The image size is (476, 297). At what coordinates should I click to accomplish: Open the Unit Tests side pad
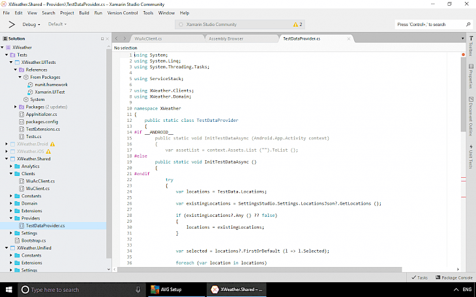click(x=471, y=156)
